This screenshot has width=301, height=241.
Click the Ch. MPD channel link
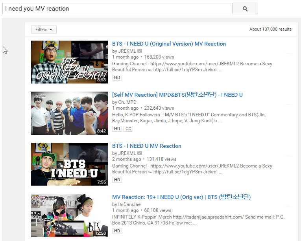point(127,102)
